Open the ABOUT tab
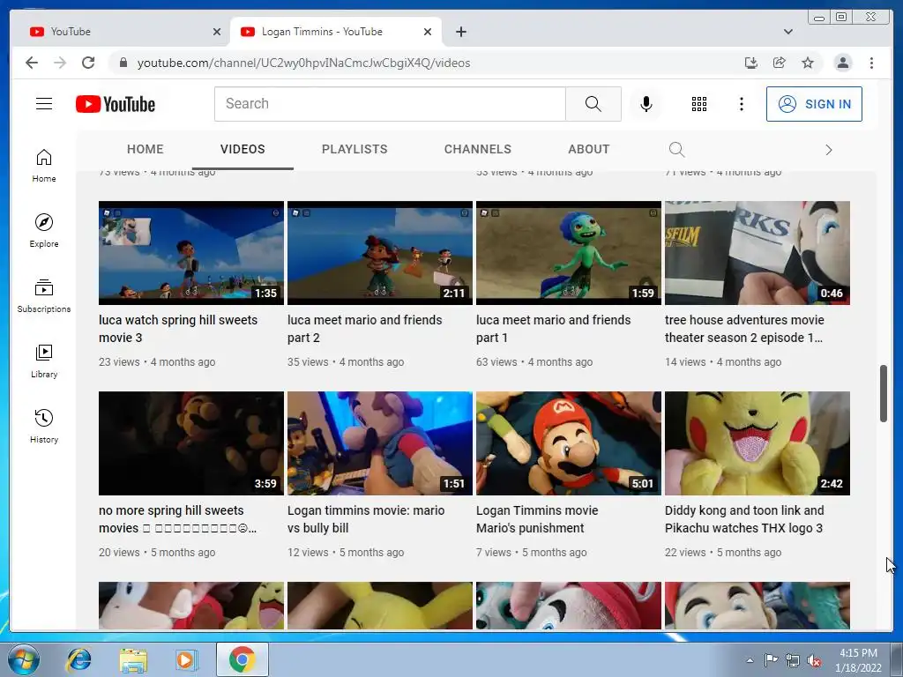Screen dimensions: 903x677 click(x=588, y=149)
